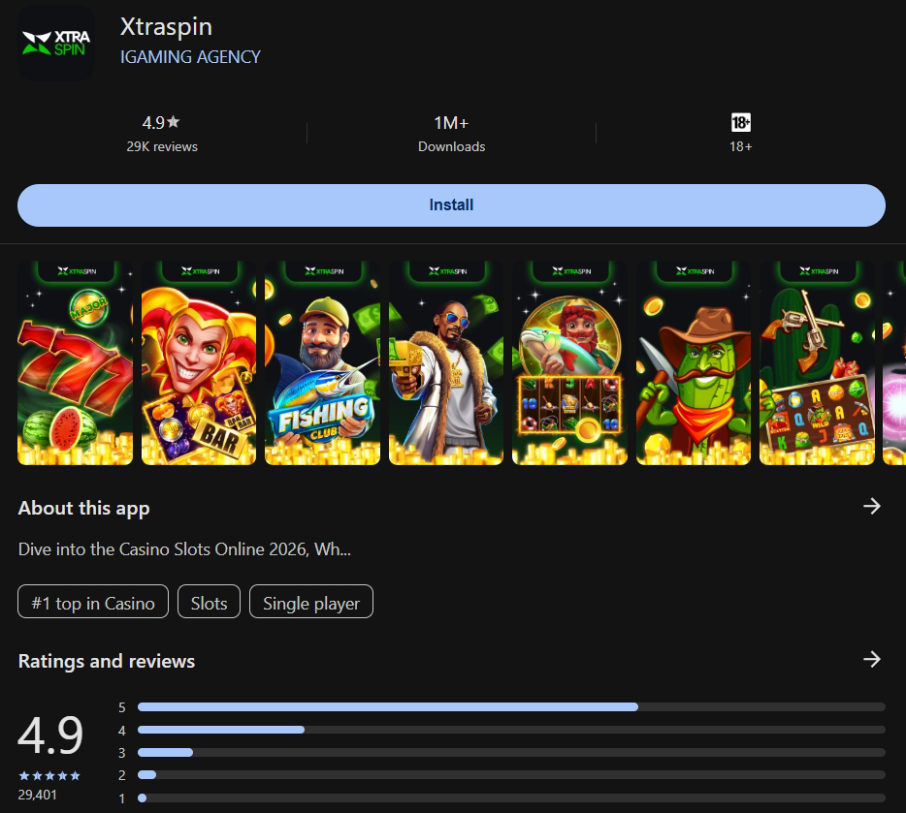Open the Fishing Club screenshot

(x=322, y=363)
